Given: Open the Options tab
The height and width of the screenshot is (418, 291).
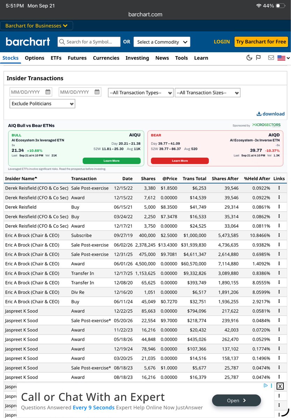Looking at the screenshot, I should (35, 58).
